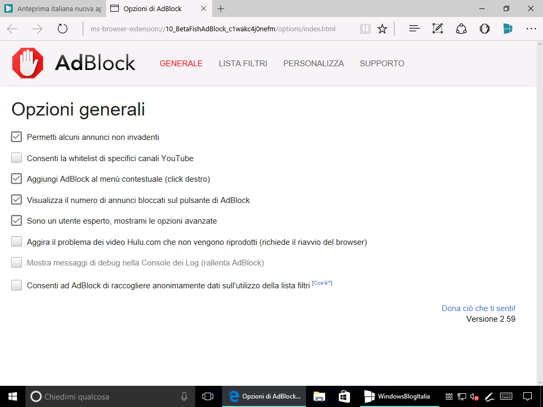Open the Hub (three lines) icon
This screenshot has width=543, height=407.
coord(414,29)
